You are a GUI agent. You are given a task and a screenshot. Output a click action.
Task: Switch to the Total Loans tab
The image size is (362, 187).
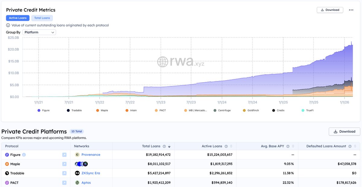(x=42, y=18)
